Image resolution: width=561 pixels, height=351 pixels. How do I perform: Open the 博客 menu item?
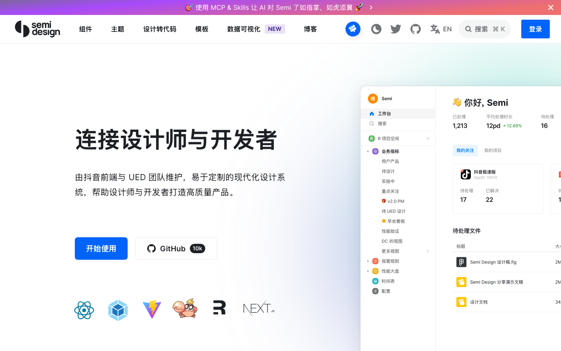coord(310,29)
